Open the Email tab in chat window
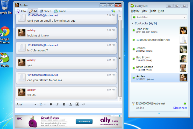The height and width of the screenshot is (129, 193). point(60,11)
